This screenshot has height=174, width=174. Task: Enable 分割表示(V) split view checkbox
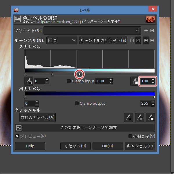point(130,136)
